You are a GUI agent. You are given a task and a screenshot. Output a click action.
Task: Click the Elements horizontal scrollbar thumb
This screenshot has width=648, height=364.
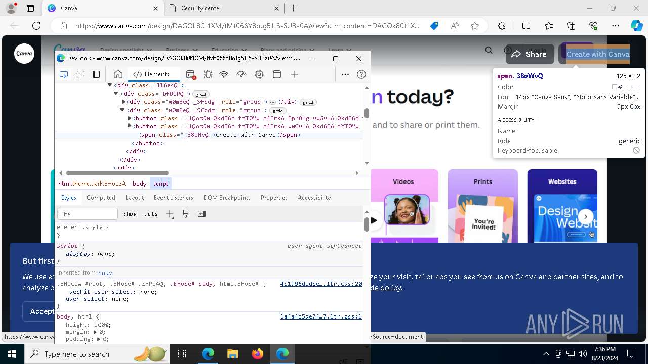click(x=117, y=173)
